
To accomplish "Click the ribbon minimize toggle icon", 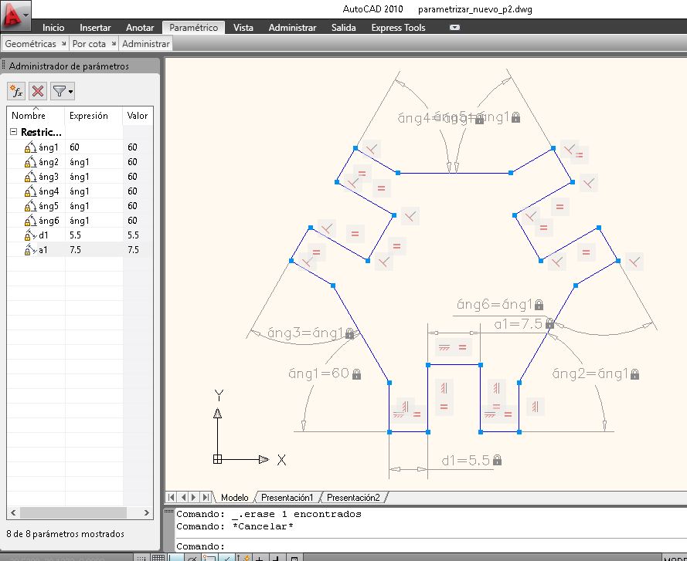I will (x=455, y=27).
